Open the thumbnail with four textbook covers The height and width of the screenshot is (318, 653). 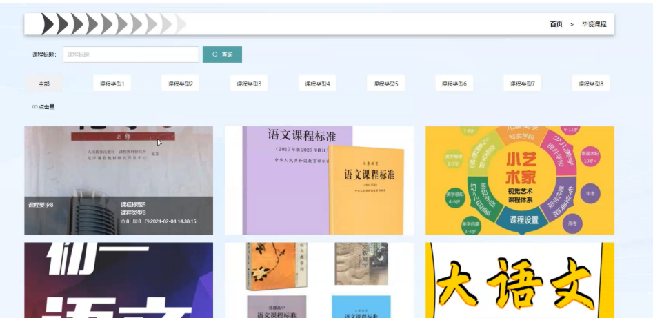click(x=319, y=280)
